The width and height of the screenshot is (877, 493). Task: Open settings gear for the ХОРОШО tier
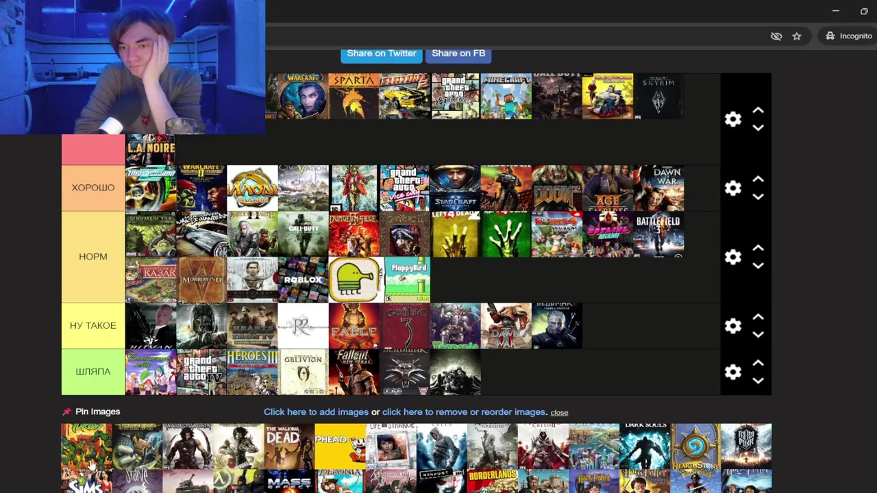(x=733, y=188)
